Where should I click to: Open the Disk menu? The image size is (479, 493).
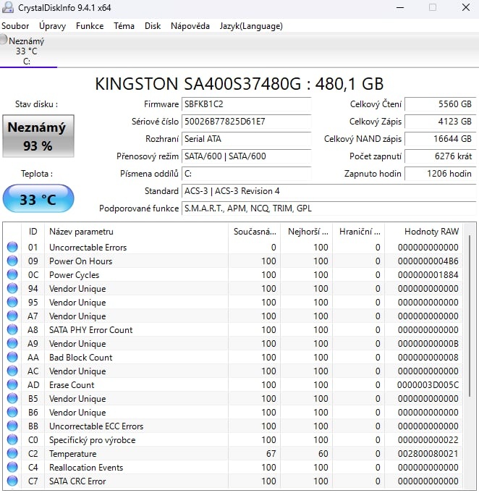tap(153, 26)
